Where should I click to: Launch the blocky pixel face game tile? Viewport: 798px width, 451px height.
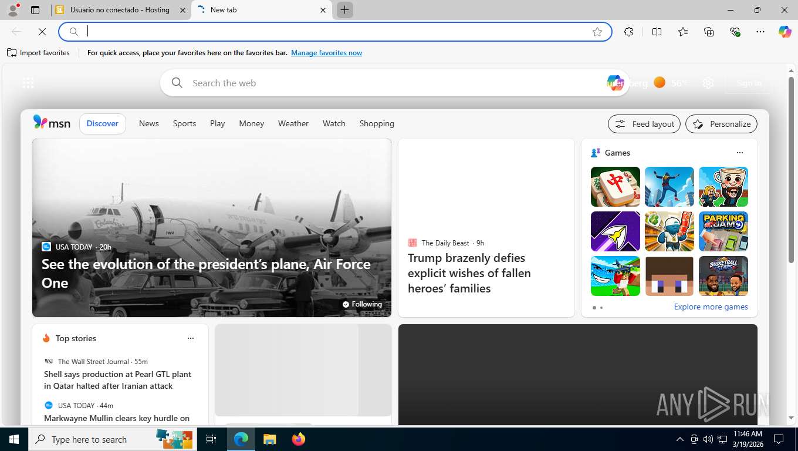click(x=669, y=276)
